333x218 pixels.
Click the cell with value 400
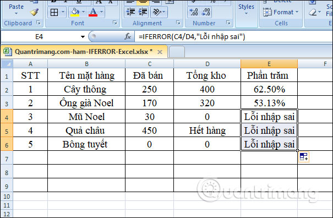[x=208, y=89]
